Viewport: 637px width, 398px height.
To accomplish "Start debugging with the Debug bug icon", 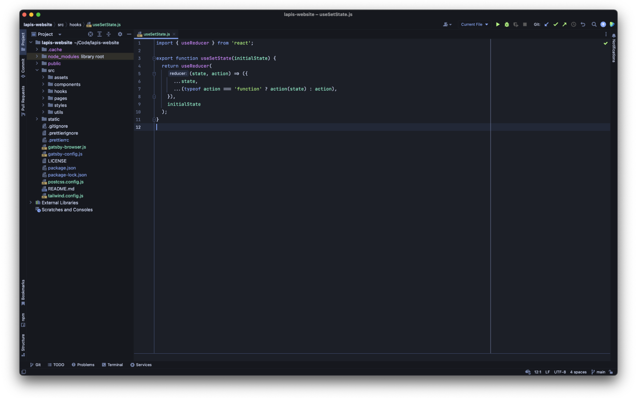I will (x=507, y=24).
